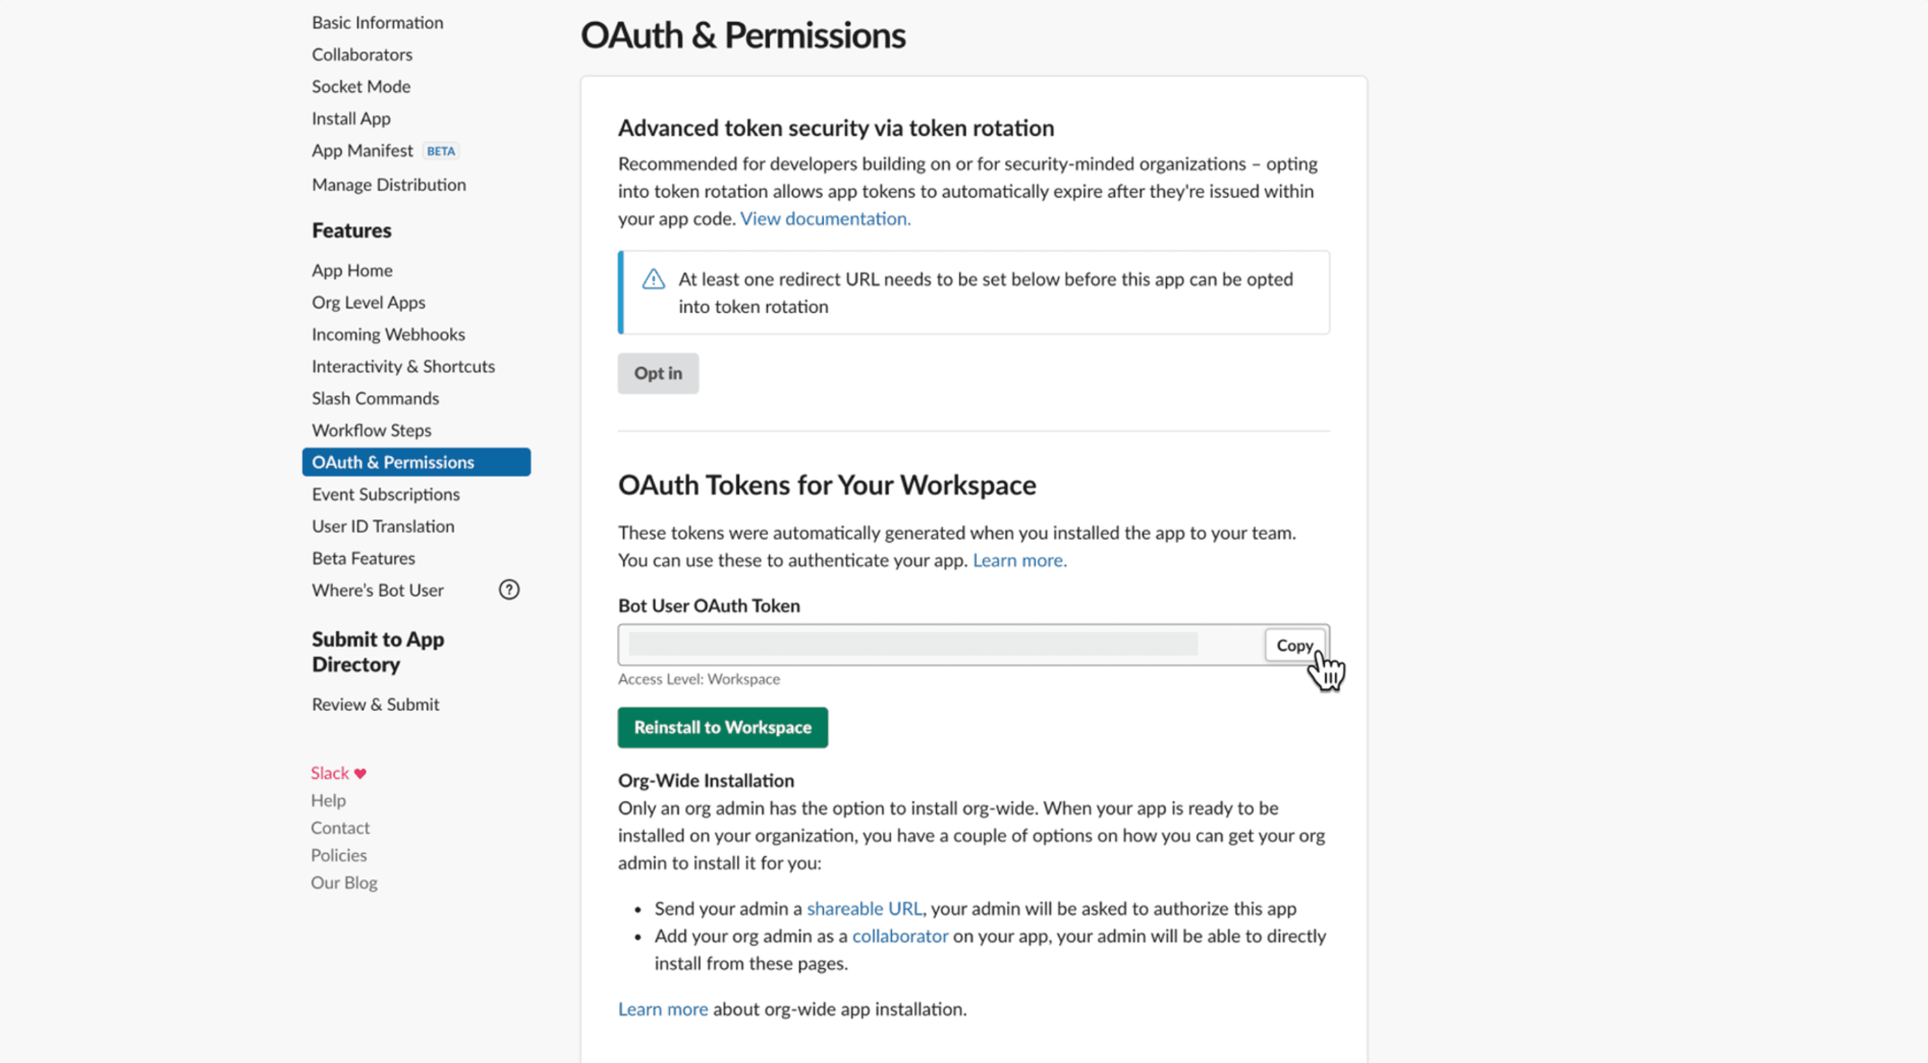Viewport: 1928px width, 1063px height.
Task: Go to Basic Information settings
Action: [x=377, y=23]
